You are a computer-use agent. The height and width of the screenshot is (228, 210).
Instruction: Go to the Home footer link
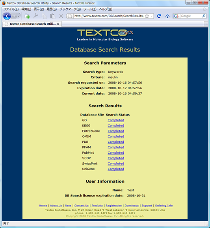[x=43, y=206]
